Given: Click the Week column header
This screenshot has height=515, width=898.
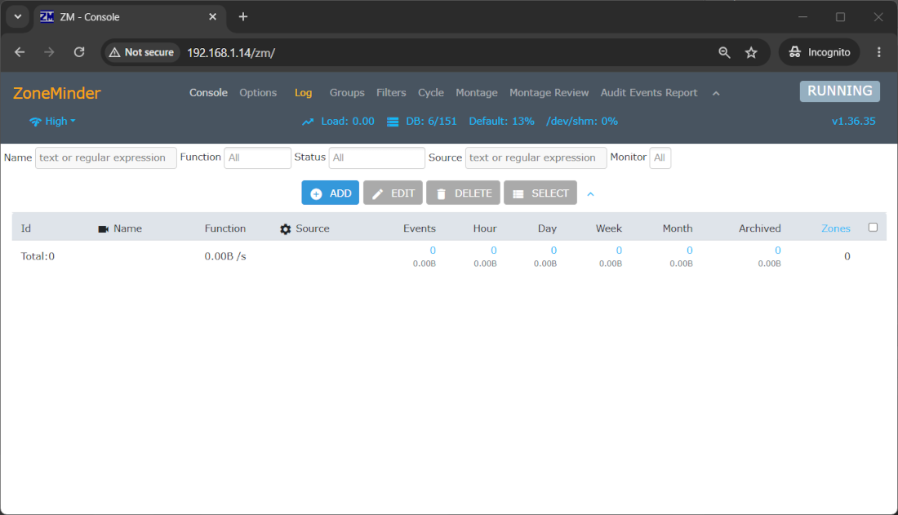Looking at the screenshot, I should click(x=608, y=229).
